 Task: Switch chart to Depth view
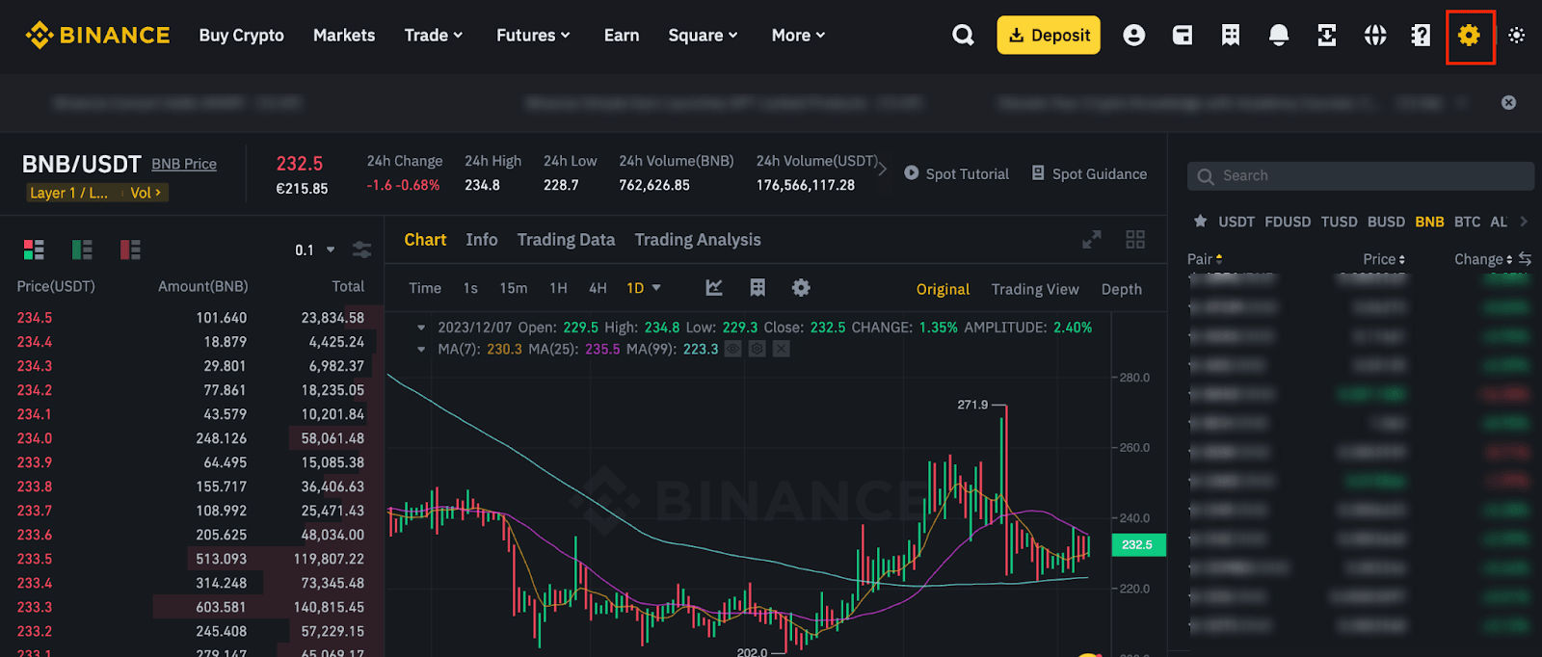coord(1122,289)
